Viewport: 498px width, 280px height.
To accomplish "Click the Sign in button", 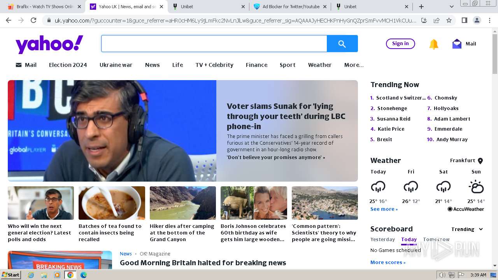I will (400, 44).
